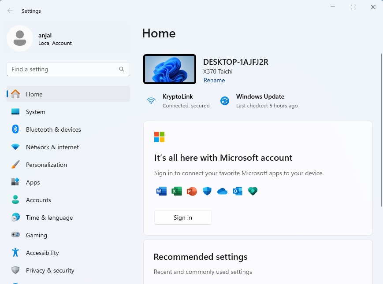Click the Word app icon
Viewport: 383px width, 284px height.
pos(161,191)
